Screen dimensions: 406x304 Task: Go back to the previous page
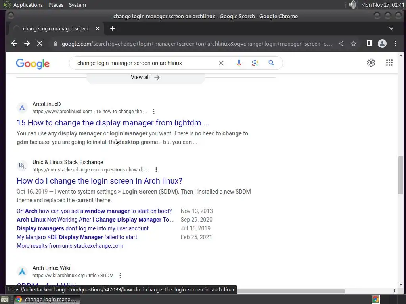pyautogui.click(x=14, y=43)
